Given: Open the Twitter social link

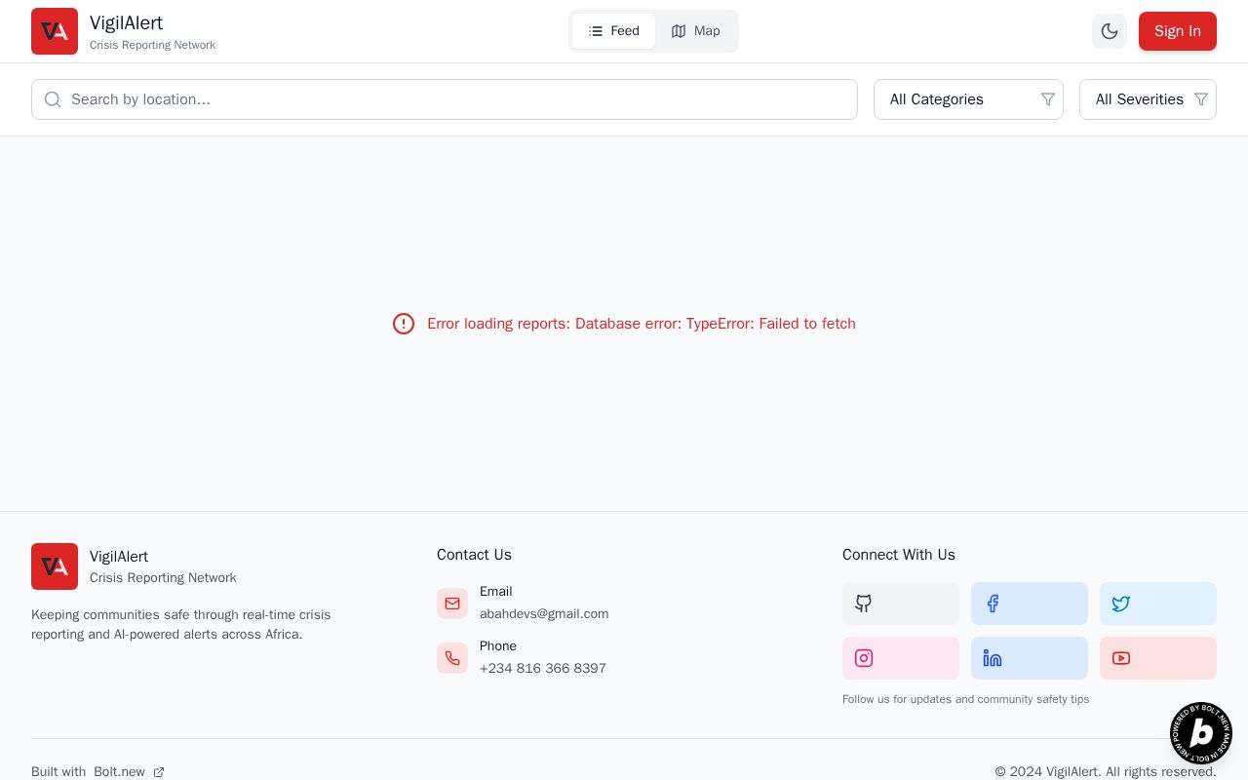Looking at the screenshot, I should pos(1158,604).
